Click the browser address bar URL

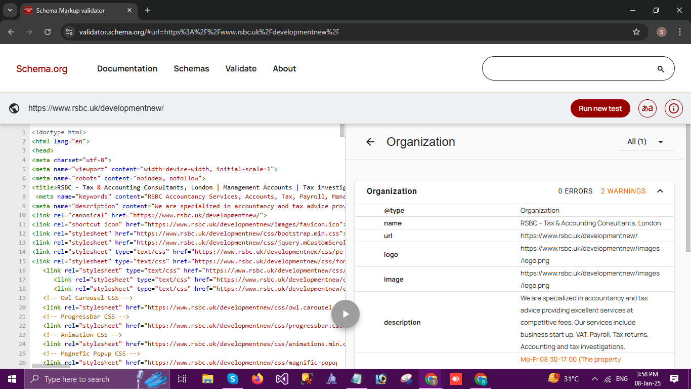point(209,32)
